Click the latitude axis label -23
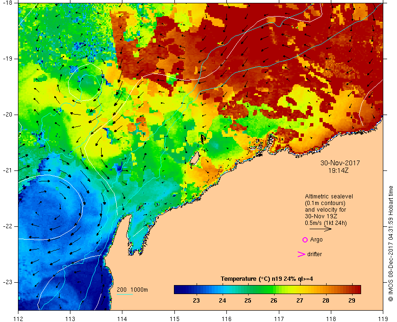Screen dimensions: 397x322 [x=8, y=282]
